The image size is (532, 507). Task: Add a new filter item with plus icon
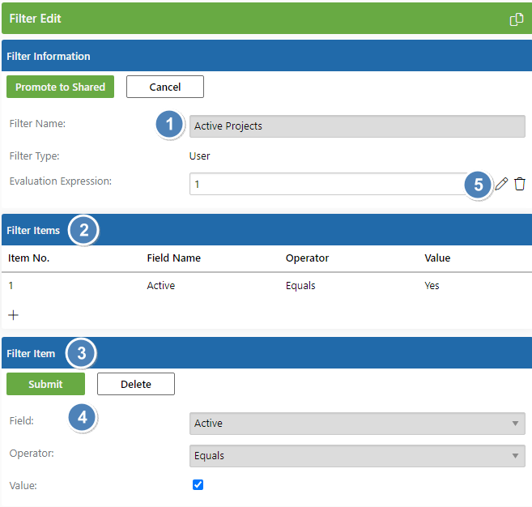click(13, 315)
